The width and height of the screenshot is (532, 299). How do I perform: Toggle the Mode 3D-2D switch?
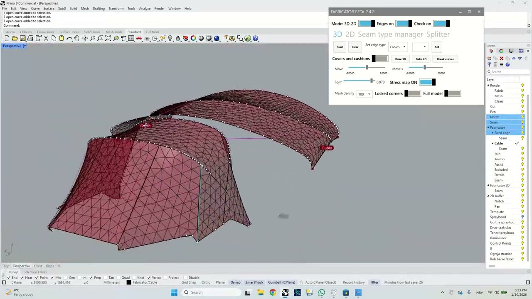[x=367, y=24]
